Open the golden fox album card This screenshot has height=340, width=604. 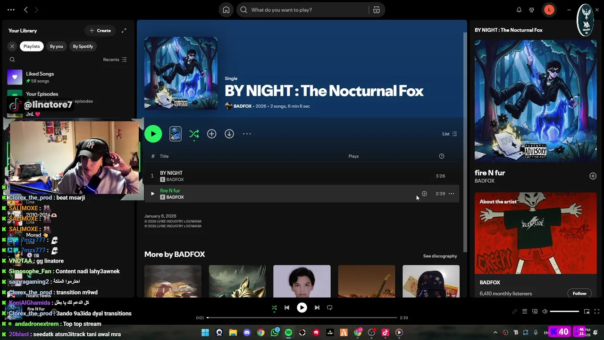pyautogui.click(x=237, y=281)
